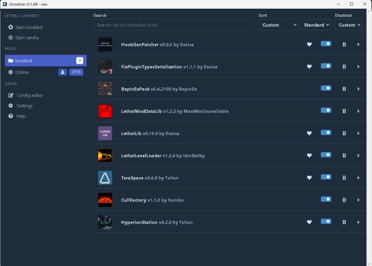This screenshot has width=372, height=266.
Task: Click Start modded
Action: pyautogui.click(x=26, y=27)
